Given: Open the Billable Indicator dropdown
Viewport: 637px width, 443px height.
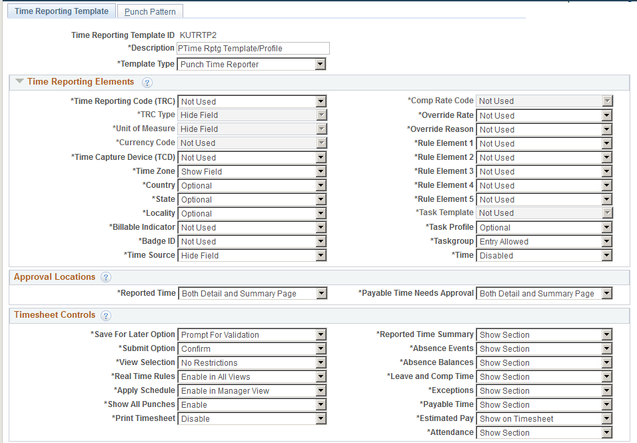Looking at the screenshot, I should 320,227.
